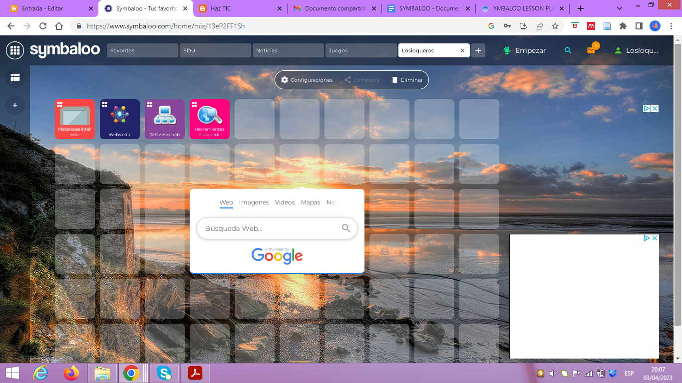Open the Webs edu tile
The height and width of the screenshot is (383, 682).
pyautogui.click(x=119, y=119)
